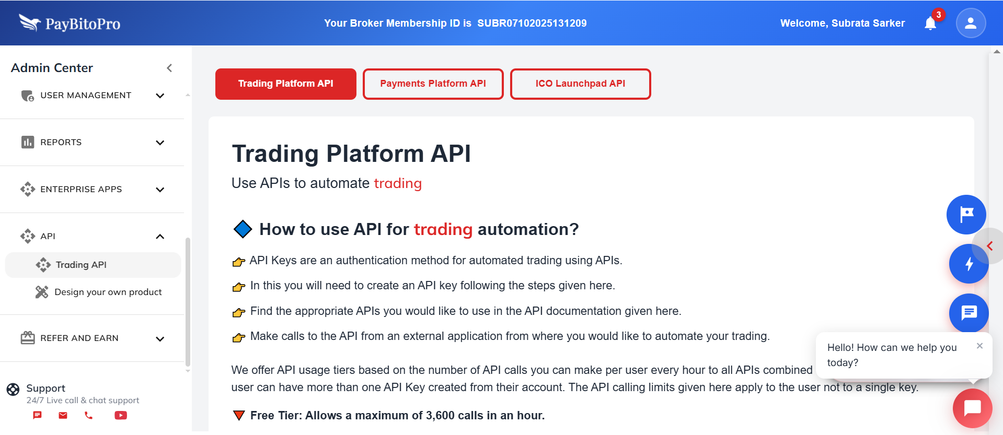Select the Trading Platform API tab
Image resolution: width=1003 pixels, height=435 pixels.
tap(286, 84)
